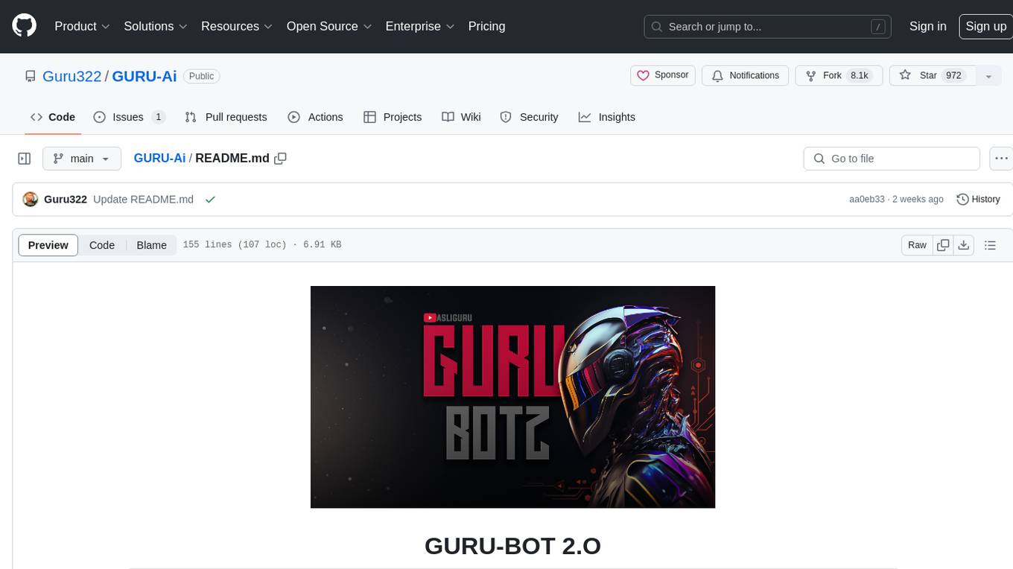Screen dimensions: 1013x569
Task: Click the Issues count badge 1
Action: click(x=158, y=117)
